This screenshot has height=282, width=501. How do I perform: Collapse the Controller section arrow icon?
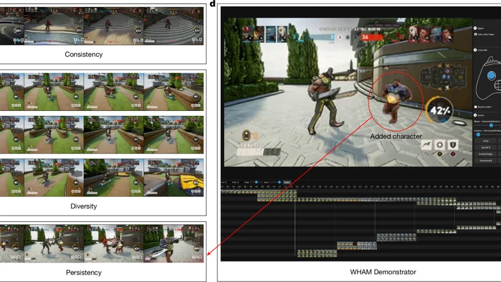click(475, 50)
